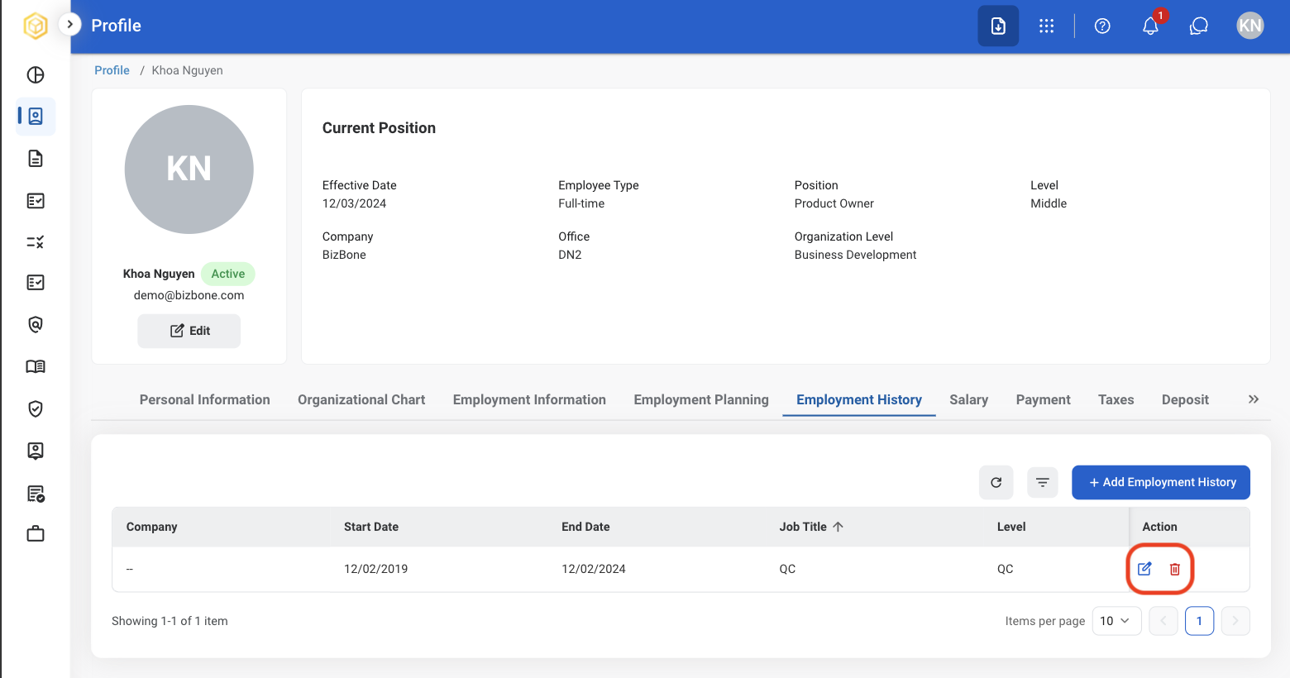
Task: Open the chat messages icon
Action: 1199,26
